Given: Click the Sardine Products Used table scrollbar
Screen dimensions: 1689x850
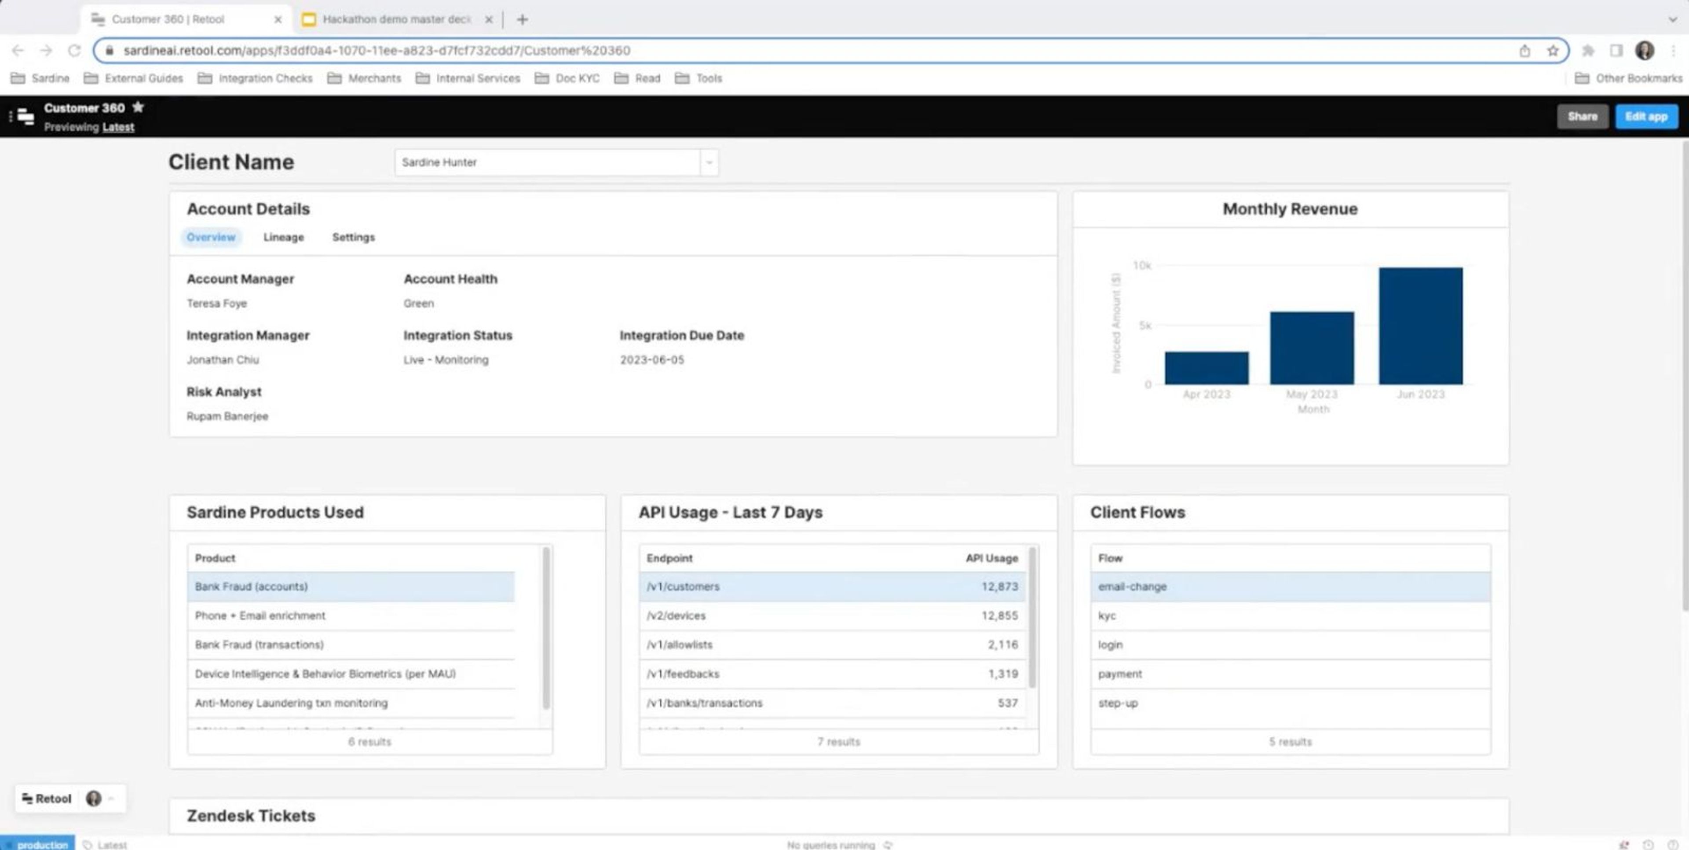Looking at the screenshot, I should (x=546, y=628).
